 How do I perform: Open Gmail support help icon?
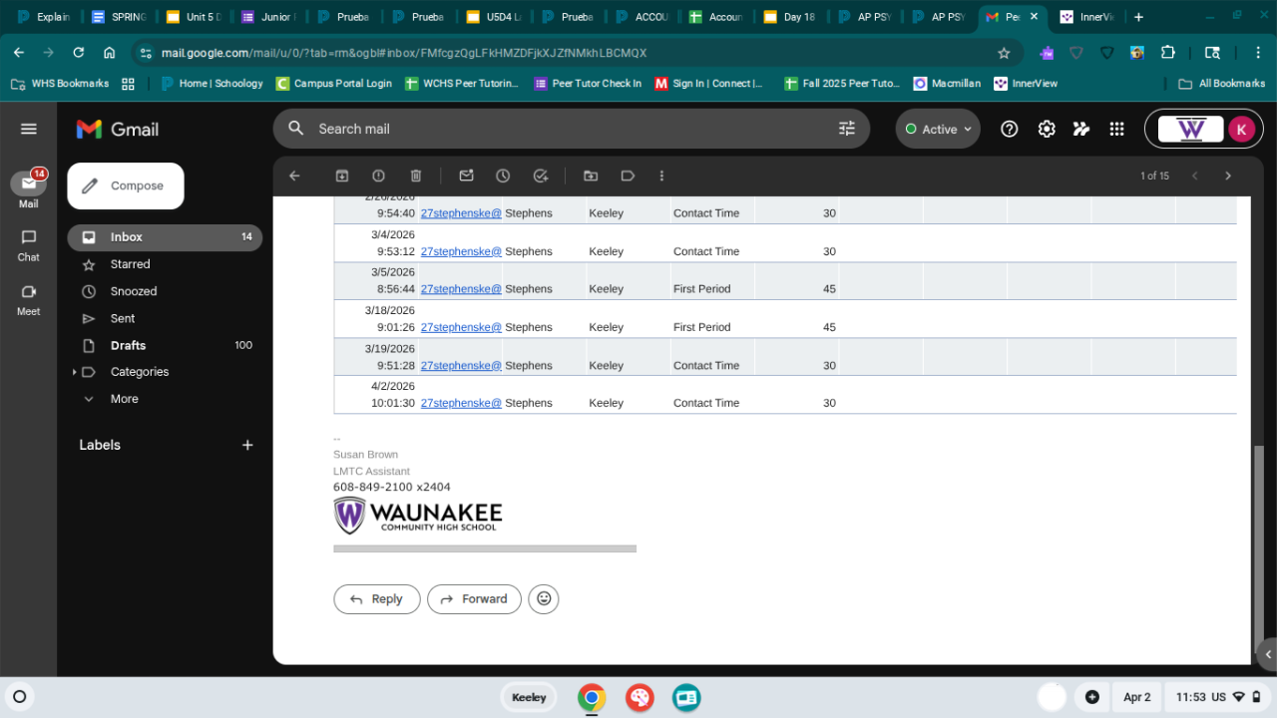(x=1009, y=129)
